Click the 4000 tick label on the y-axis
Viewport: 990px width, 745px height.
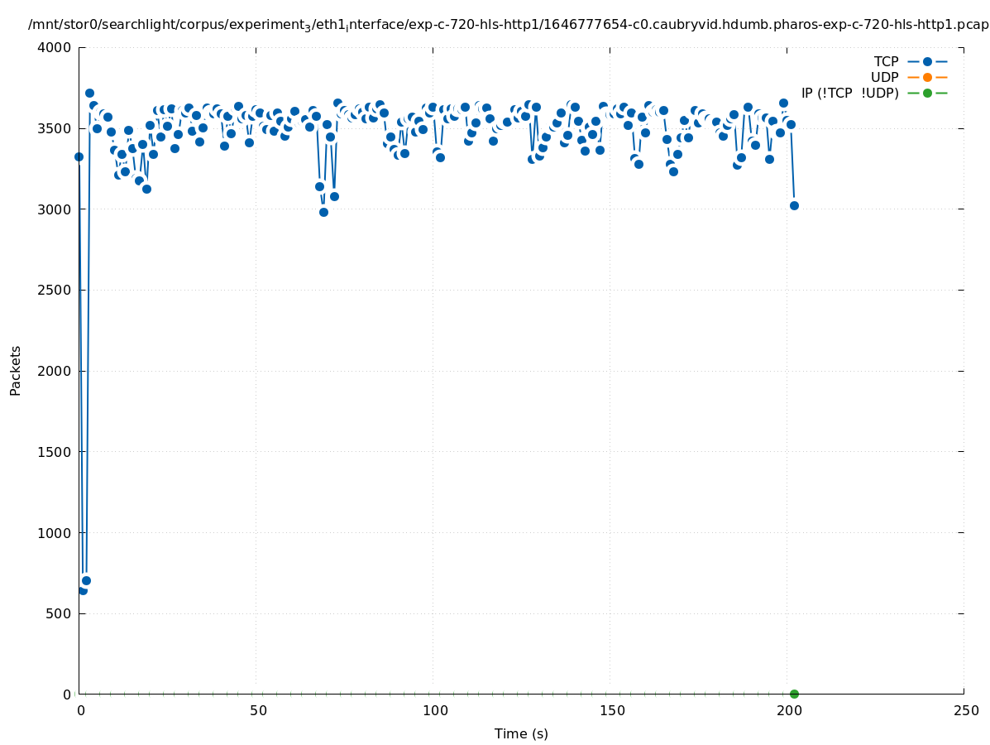tap(56, 47)
